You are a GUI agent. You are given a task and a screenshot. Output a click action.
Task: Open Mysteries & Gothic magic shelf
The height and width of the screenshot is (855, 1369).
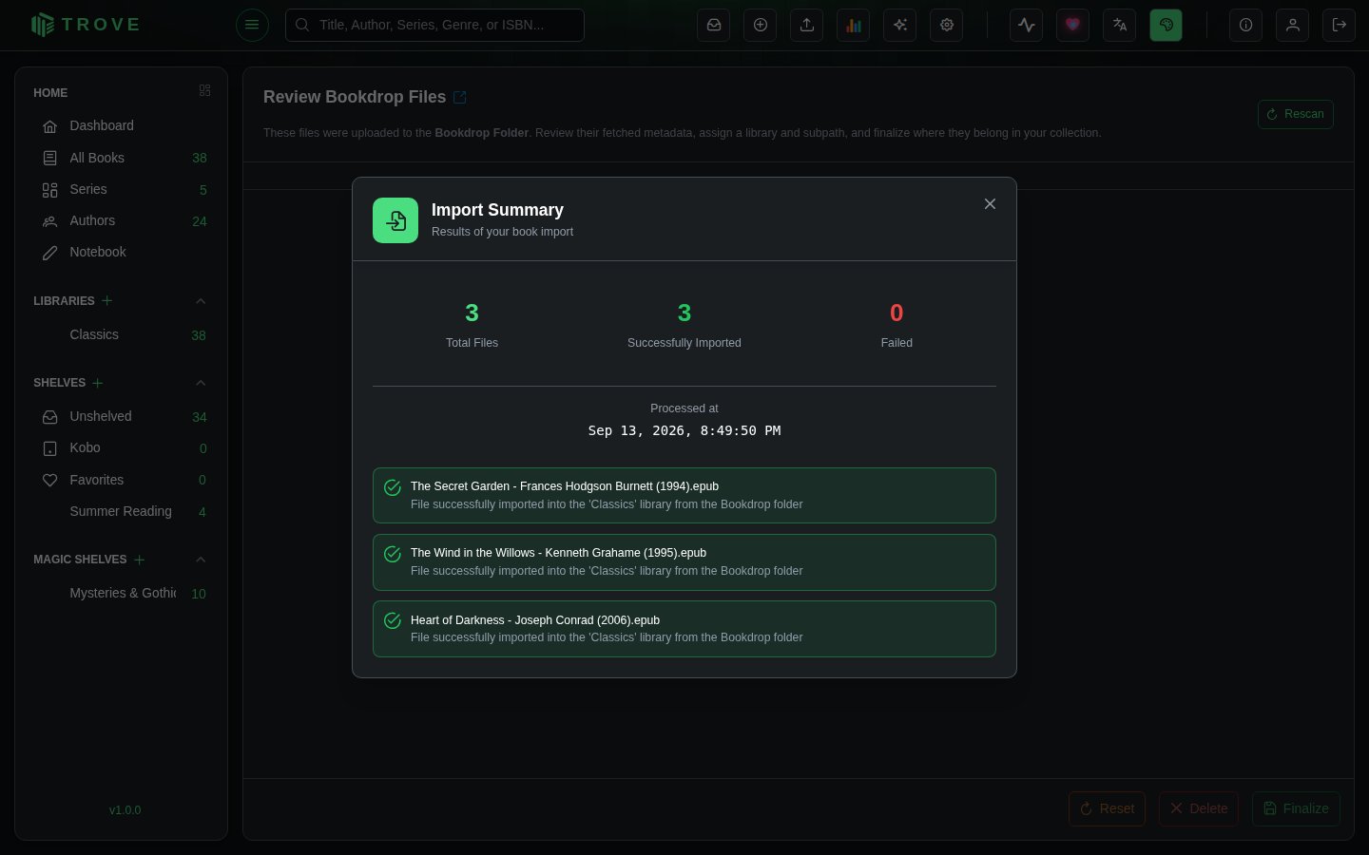click(121, 593)
